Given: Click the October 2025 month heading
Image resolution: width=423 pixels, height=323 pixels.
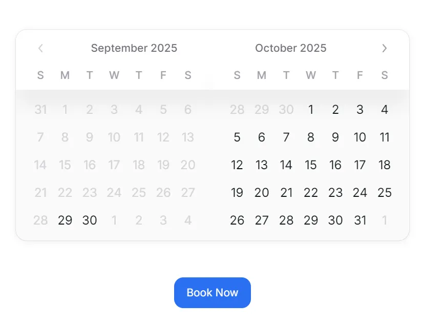Looking at the screenshot, I should tap(290, 48).
